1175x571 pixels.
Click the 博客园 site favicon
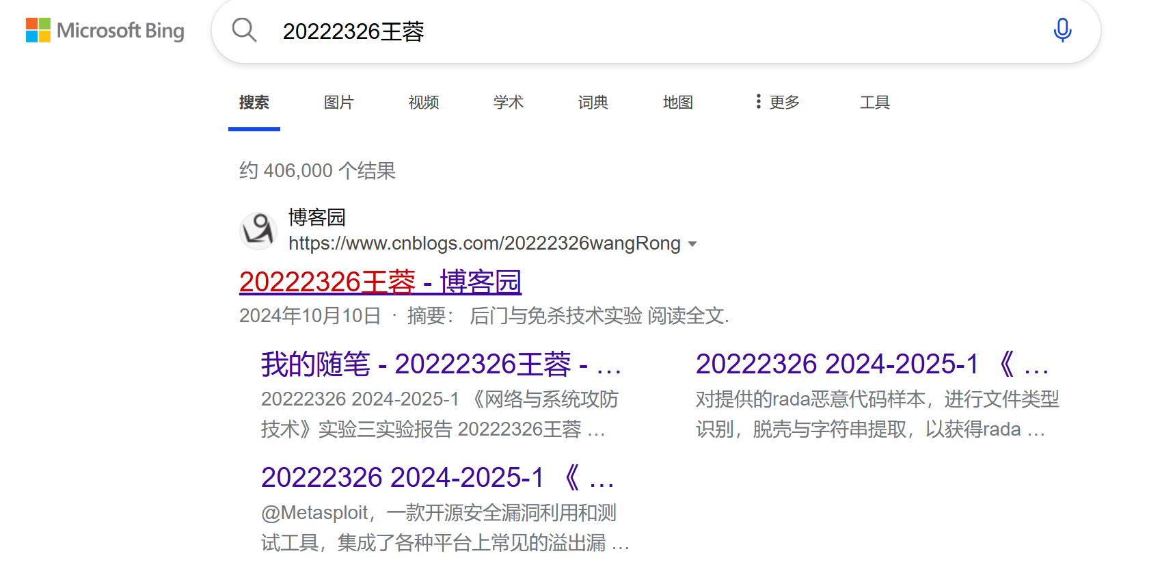pos(258,230)
